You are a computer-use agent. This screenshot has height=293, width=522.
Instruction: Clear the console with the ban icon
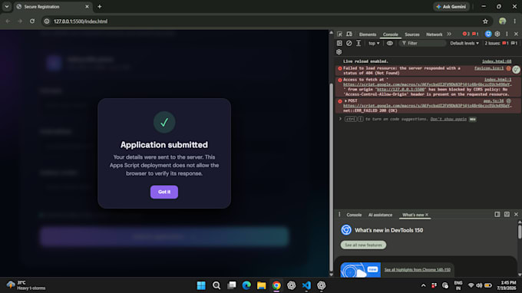click(349, 43)
